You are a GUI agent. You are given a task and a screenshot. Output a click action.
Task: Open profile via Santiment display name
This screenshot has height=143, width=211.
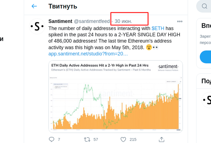coord(60,21)
